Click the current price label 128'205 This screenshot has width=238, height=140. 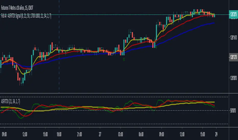[x=233, y=15]
